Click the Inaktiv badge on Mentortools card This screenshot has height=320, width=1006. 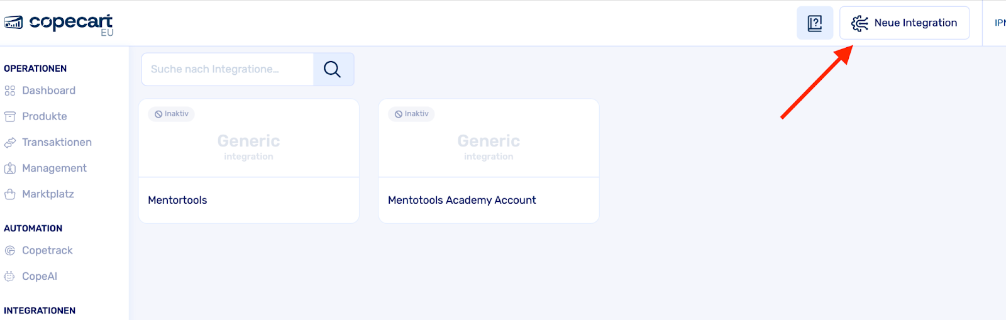(172, 114)
